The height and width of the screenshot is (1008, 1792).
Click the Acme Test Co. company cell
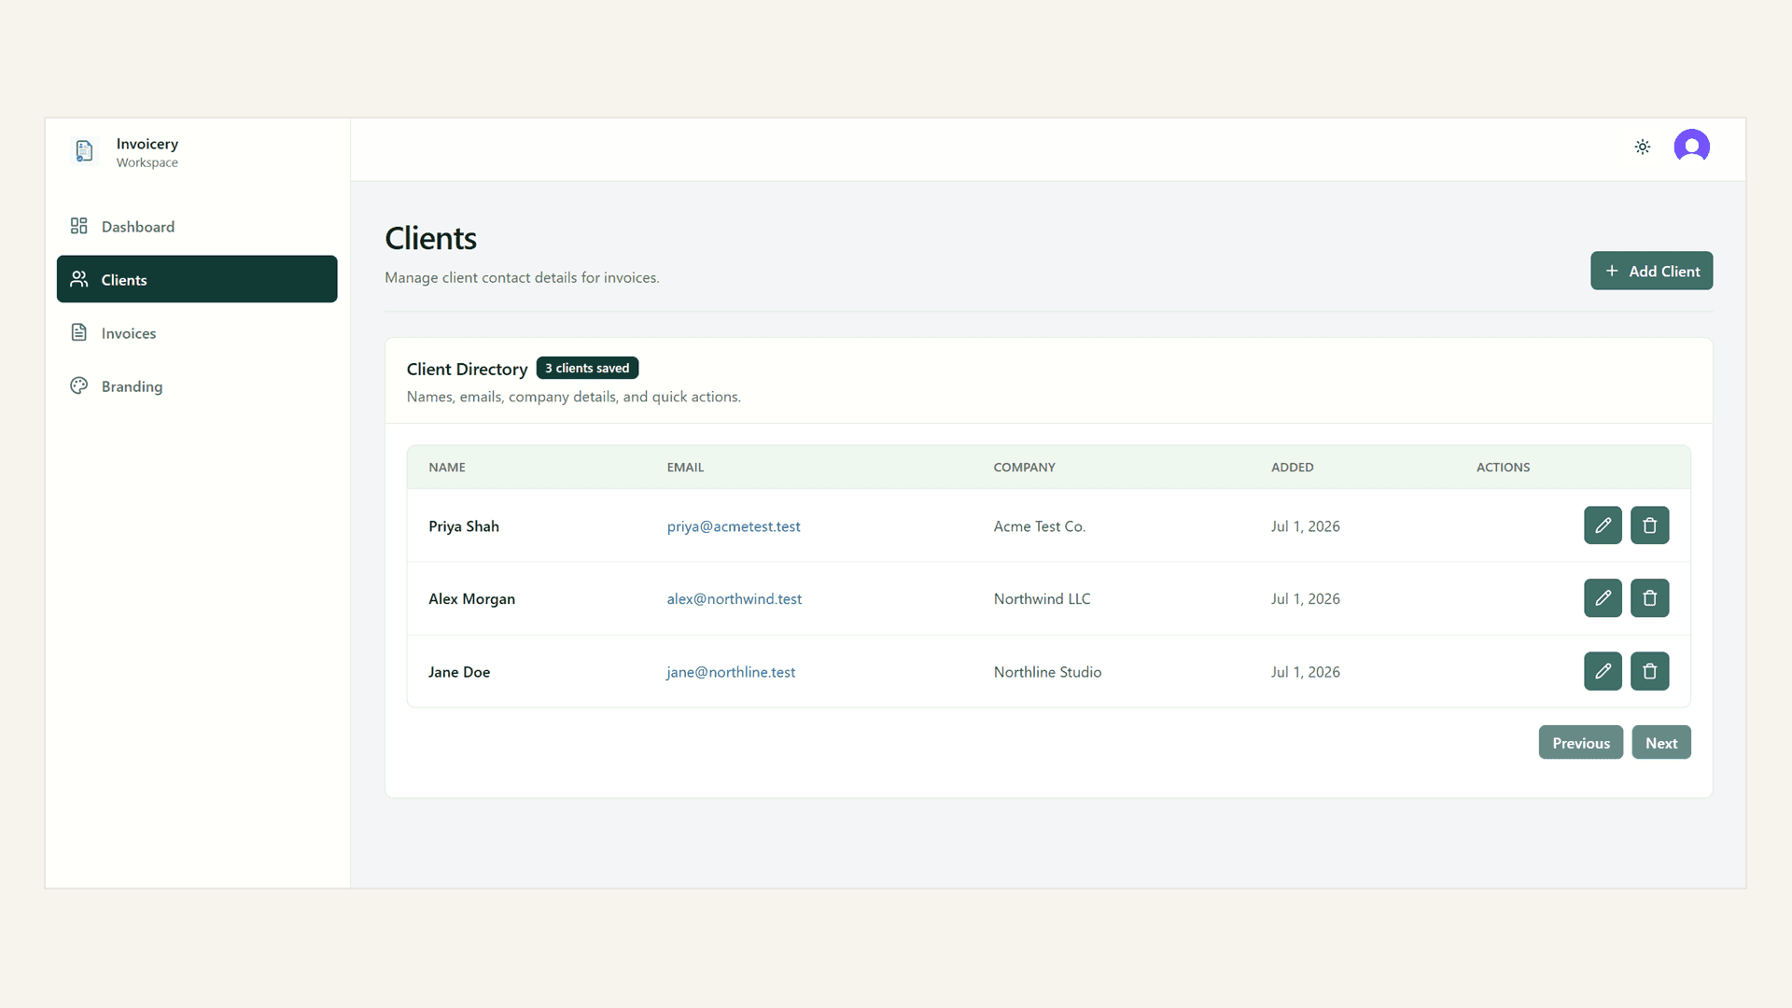point(1039,526)
